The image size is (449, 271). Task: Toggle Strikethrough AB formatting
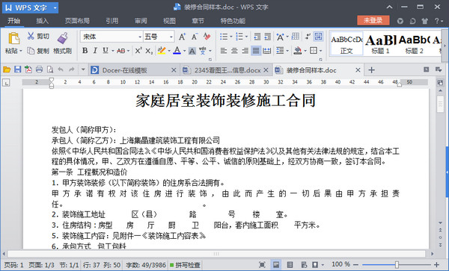pos(120,51)
